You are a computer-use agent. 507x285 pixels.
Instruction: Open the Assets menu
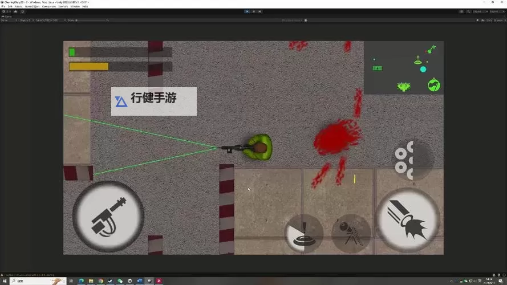point(19,6)
